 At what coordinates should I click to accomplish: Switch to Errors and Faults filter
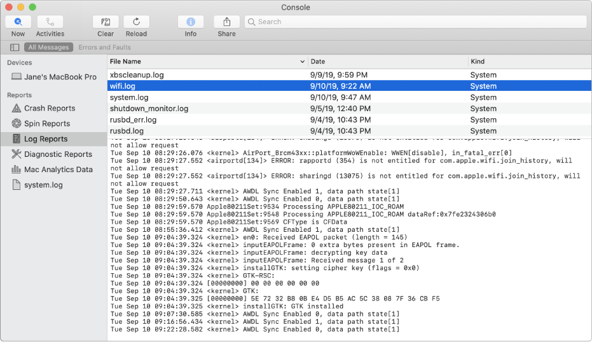tap(104, 48)
